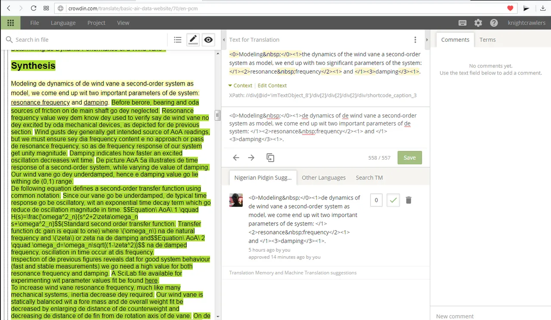This screenshot has height=320, width=551.
Task: Select the pencil highlight mode icon
Action: coord(193,40)
